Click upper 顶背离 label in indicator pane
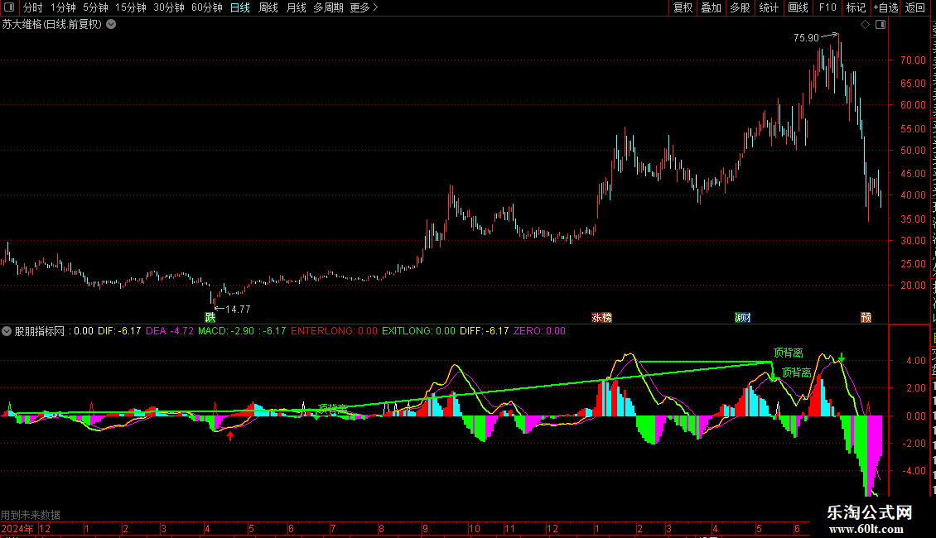This screenshot has width=936, height=538. 788,353
